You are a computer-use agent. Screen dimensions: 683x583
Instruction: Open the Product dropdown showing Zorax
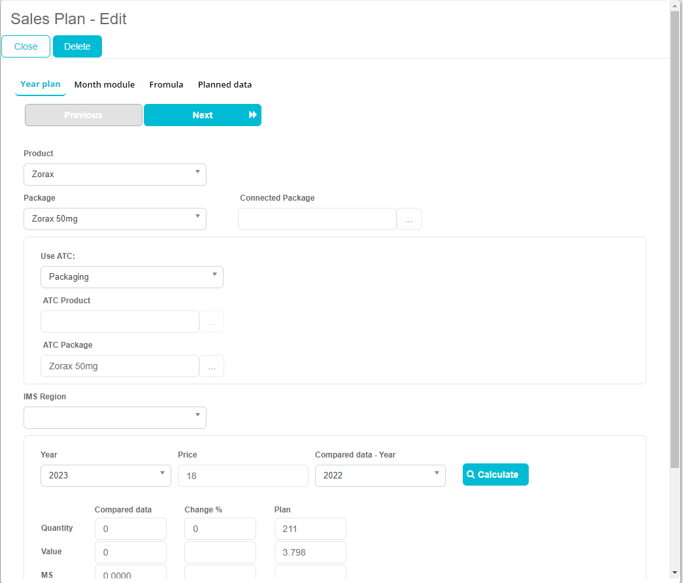tap(115, 175)
